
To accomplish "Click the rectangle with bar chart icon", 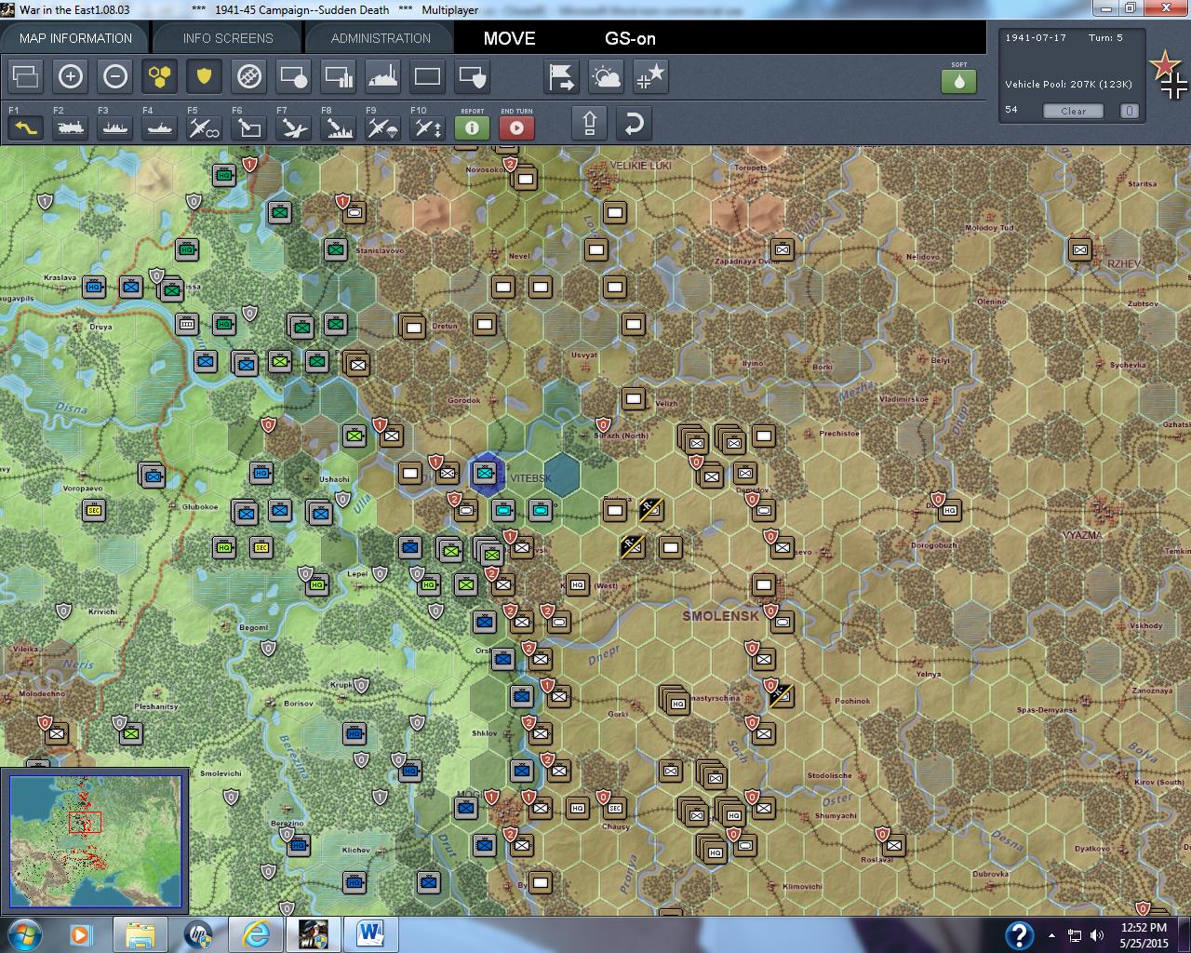I will click(339, 76).
